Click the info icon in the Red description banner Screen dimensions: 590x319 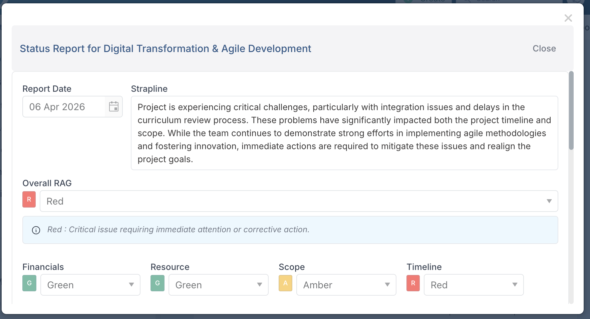click(x=36, y=230)
